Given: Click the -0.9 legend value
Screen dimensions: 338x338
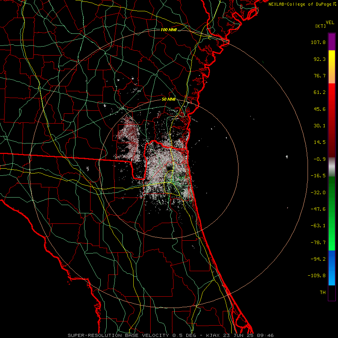Looking at the screenshot, I should tap(320, 159).
